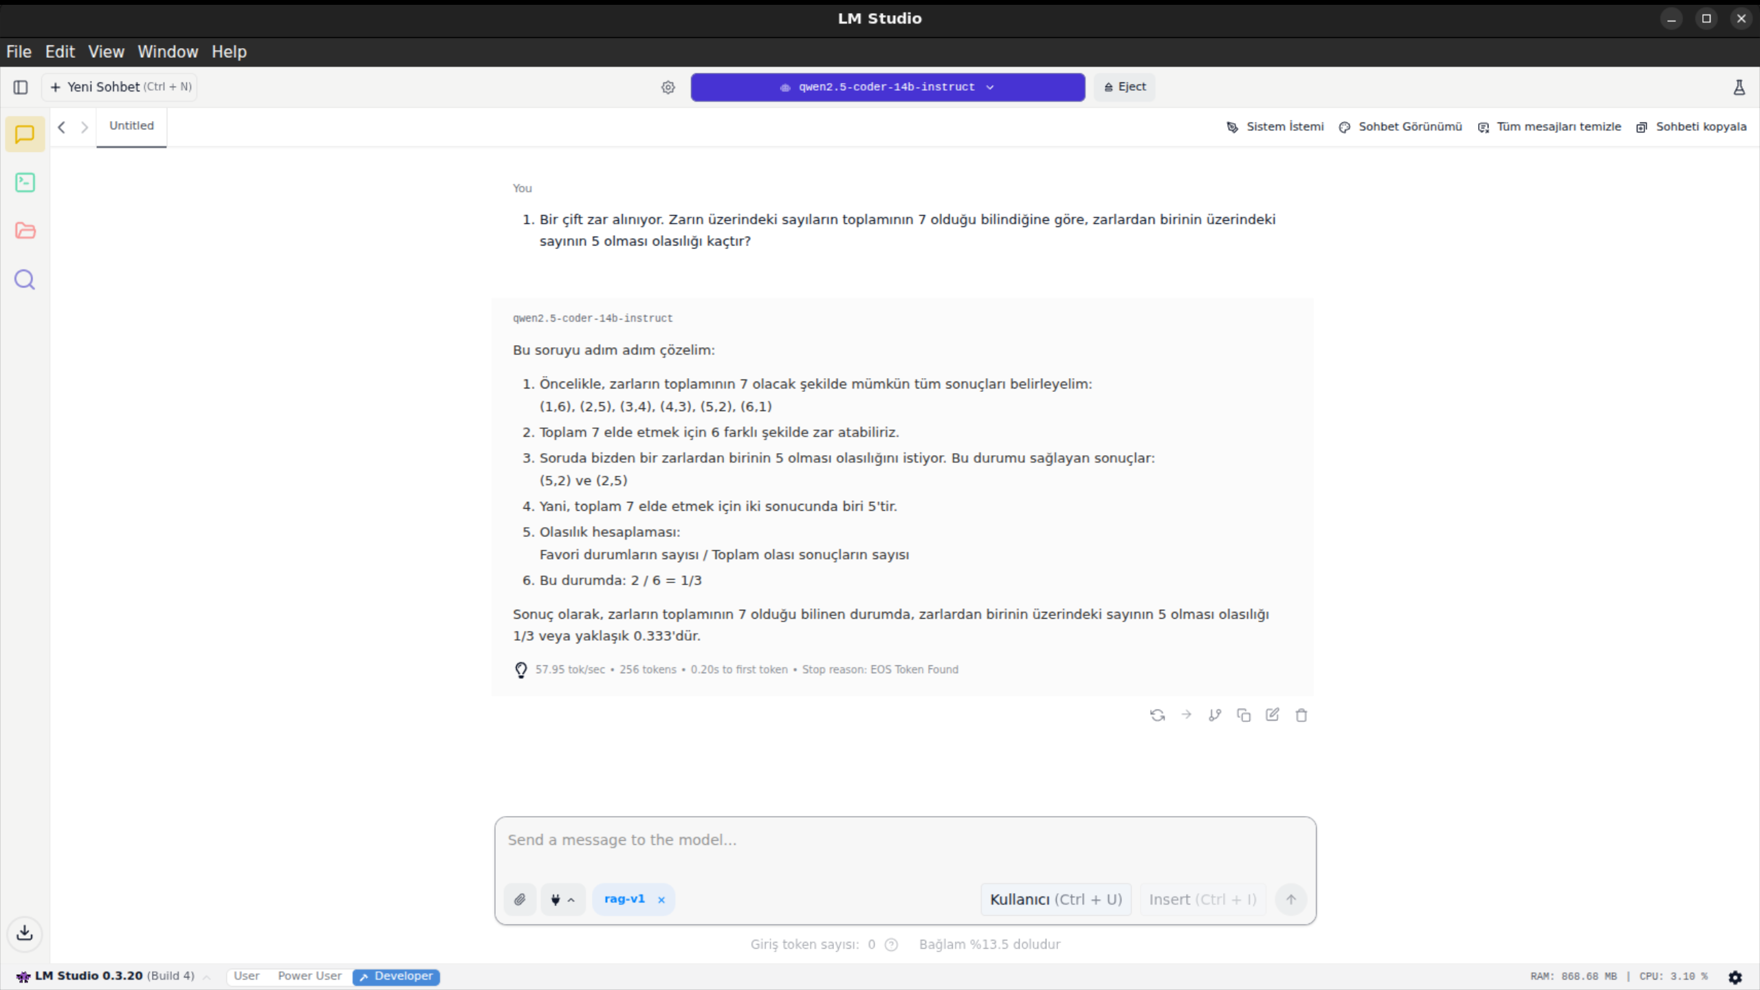The image size is (1760, 990).
Task: Open the Downloads icon in sidebar
Action: coord(25,933)
